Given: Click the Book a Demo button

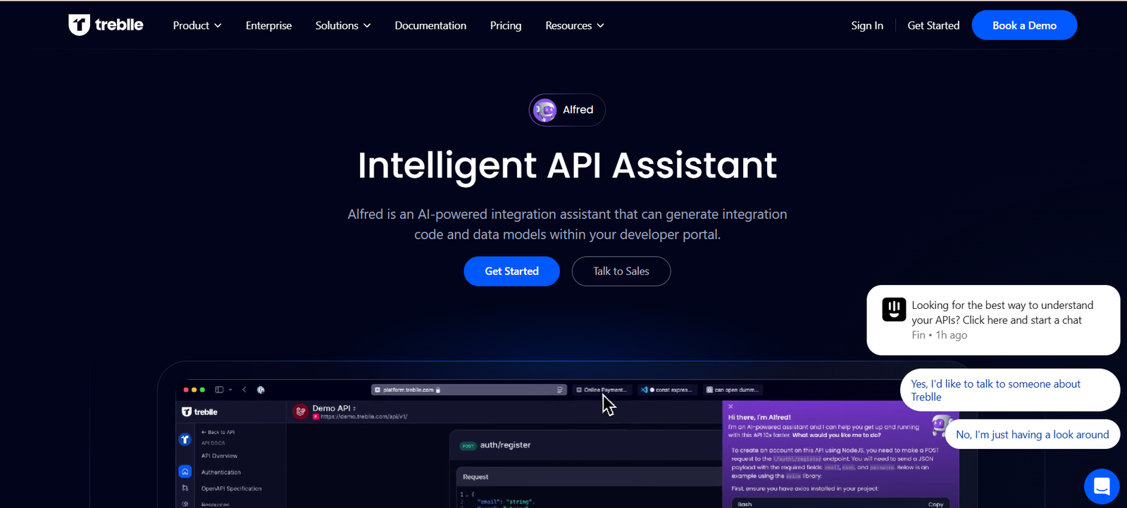Looking at the screenshot, I should coord(1023,25).
